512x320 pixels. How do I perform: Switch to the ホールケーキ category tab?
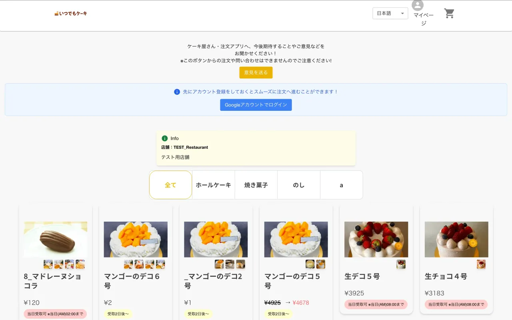pos(213,185)
